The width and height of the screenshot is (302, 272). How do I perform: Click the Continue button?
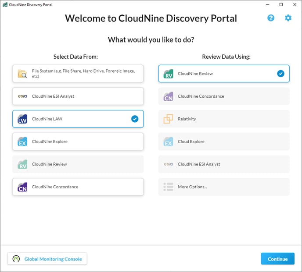(x=277, y=259)
